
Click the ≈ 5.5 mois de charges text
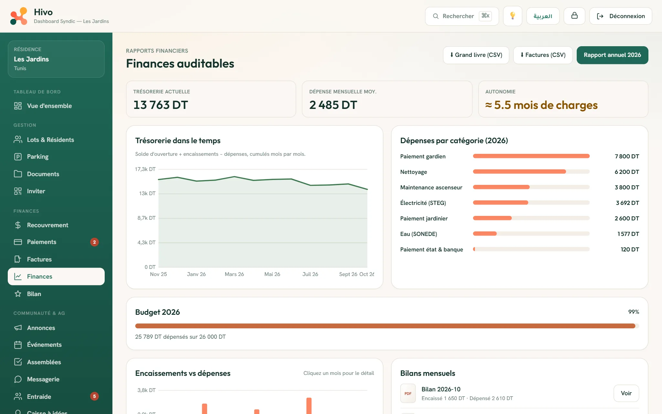(541, 105)
